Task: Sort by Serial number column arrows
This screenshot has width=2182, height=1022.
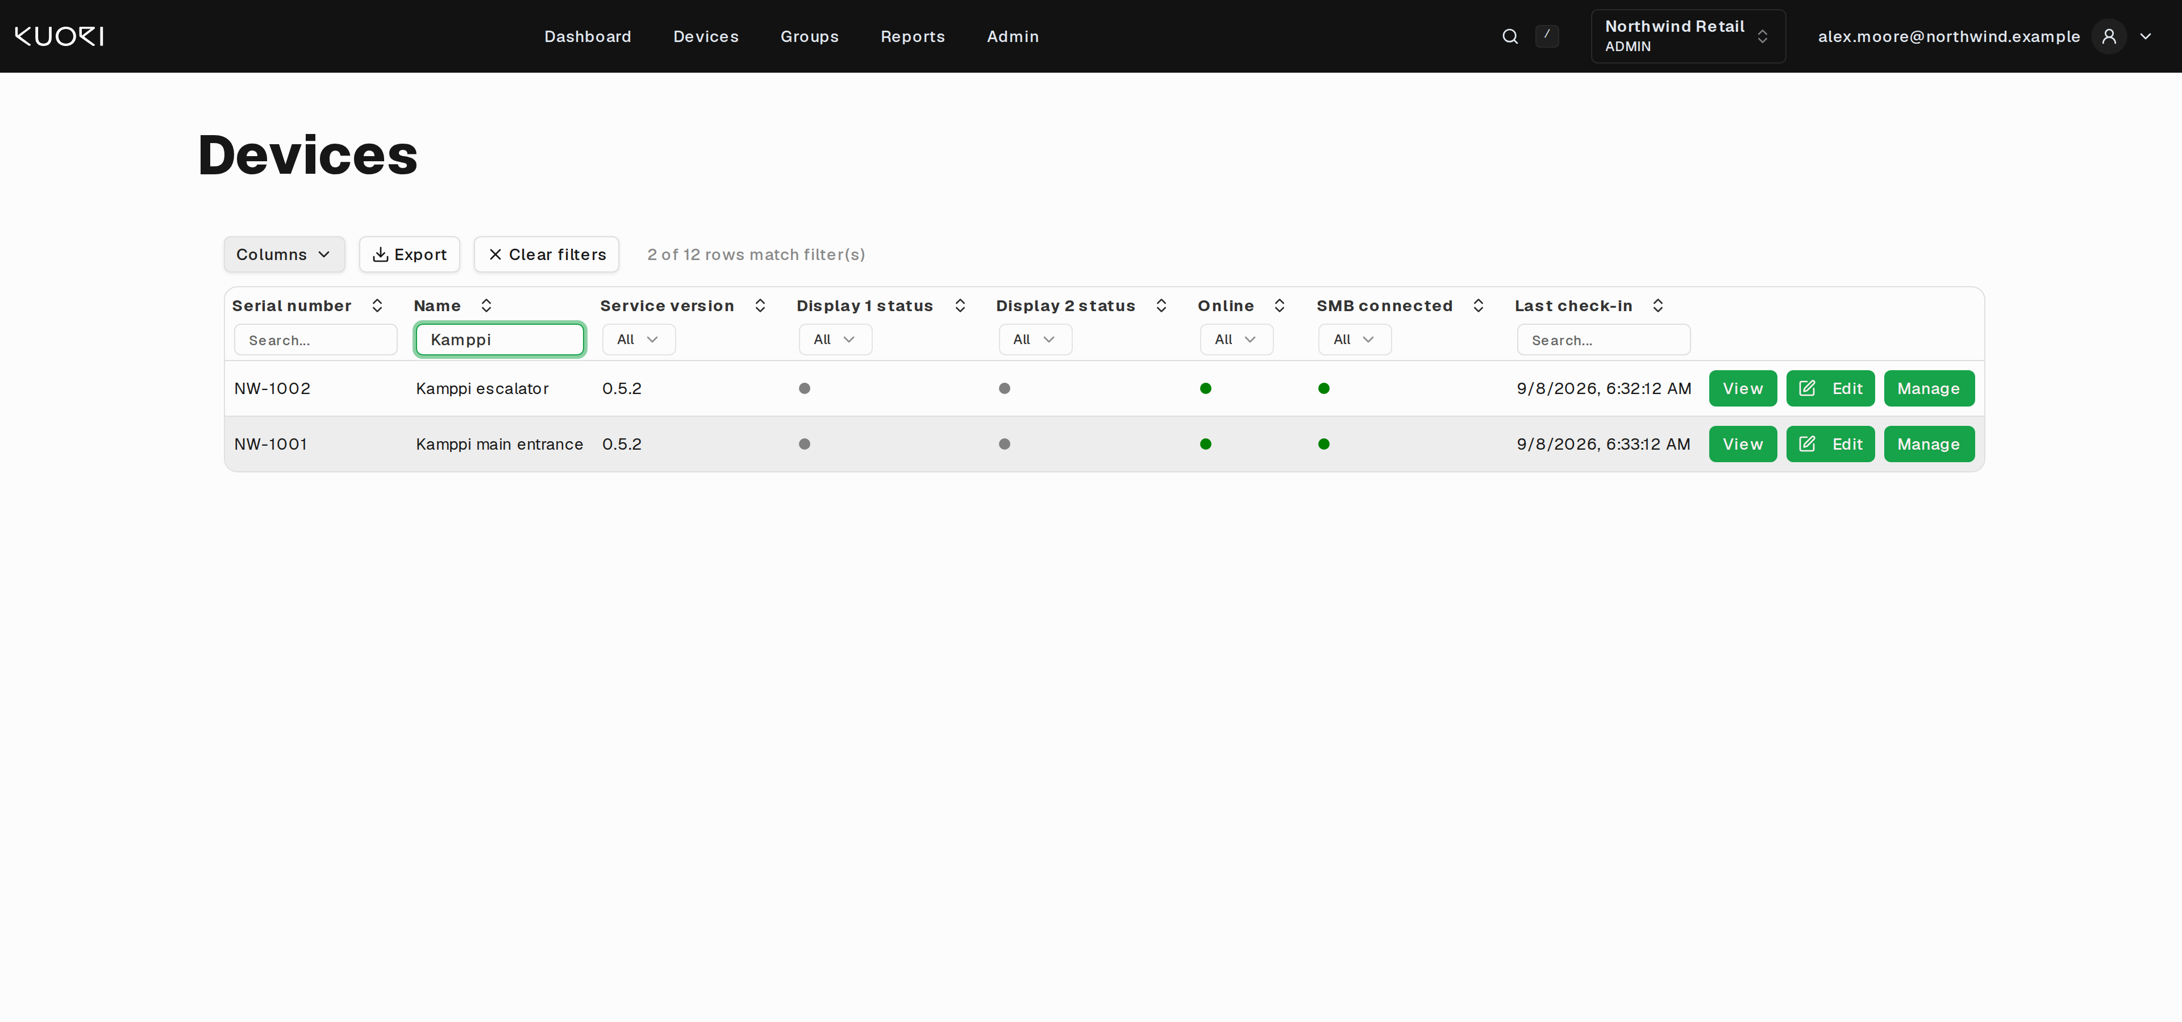Action: pos(377,305)
